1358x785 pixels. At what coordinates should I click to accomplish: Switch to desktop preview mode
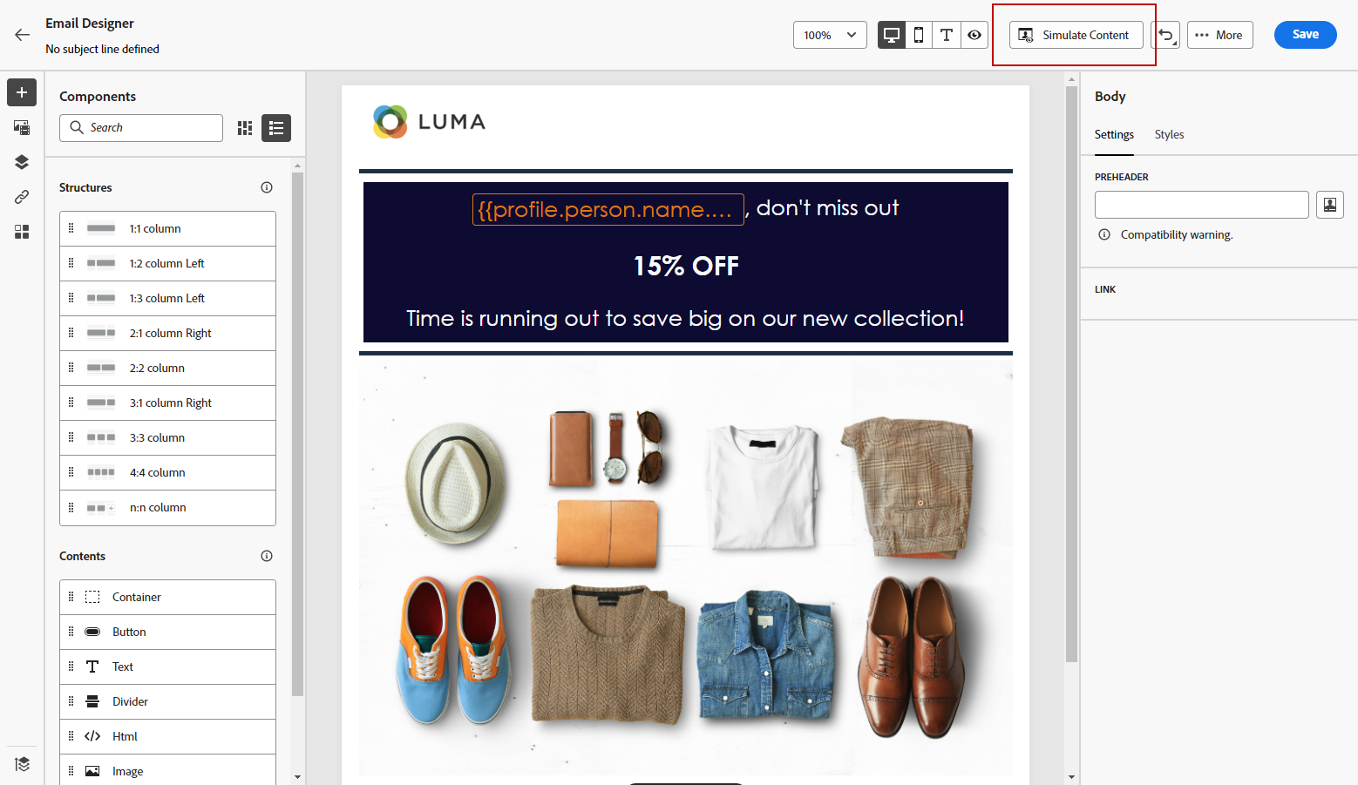[x=892, y=35]
